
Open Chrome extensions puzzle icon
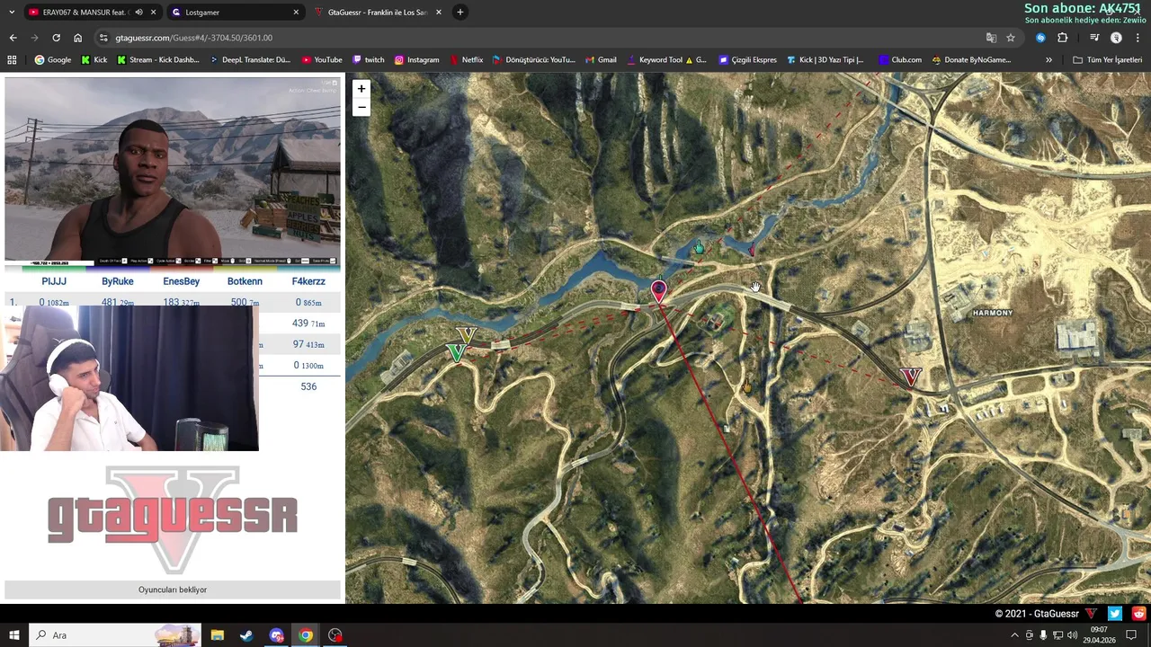(x=1063, y=38)
